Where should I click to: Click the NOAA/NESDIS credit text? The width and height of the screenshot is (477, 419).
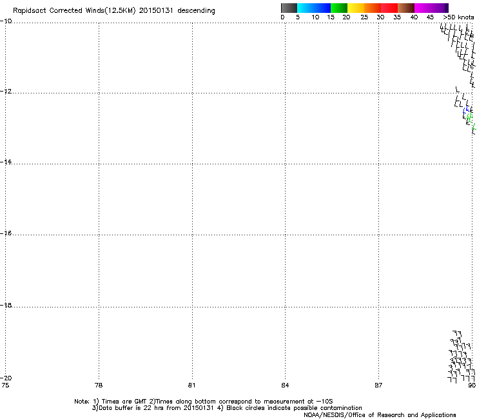[380, 415]
